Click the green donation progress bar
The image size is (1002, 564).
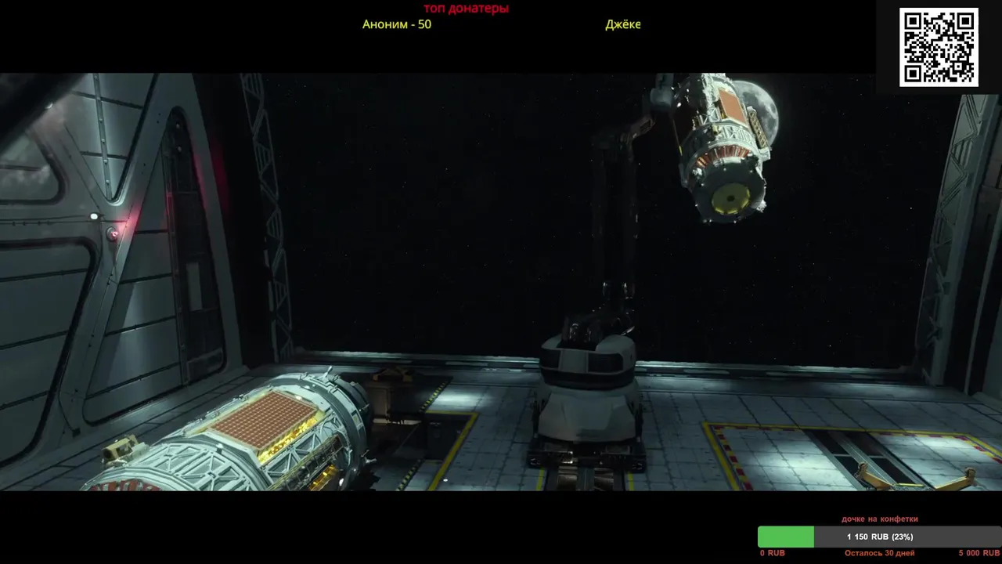point(880,537)
